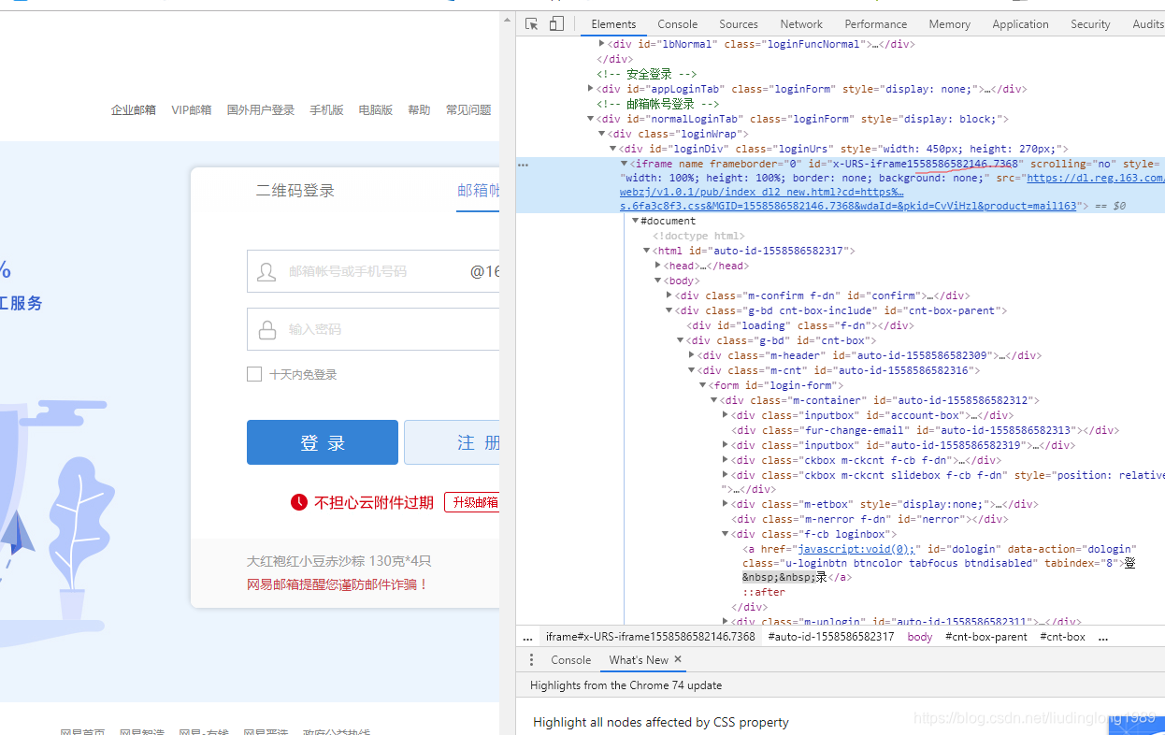The height and width of the screenshot is (735, 1165).
Task: Select the What's New drawer tab
Action: (639, 659)
